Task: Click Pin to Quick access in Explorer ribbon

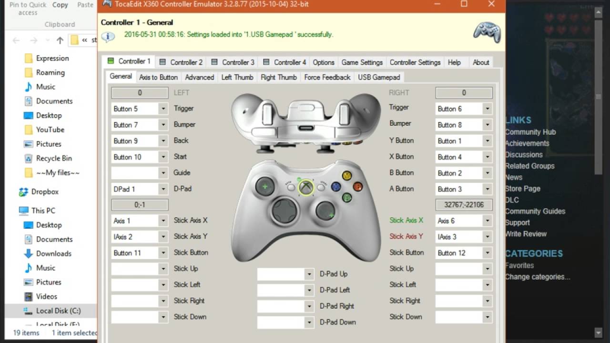Action: coord(28,8)
